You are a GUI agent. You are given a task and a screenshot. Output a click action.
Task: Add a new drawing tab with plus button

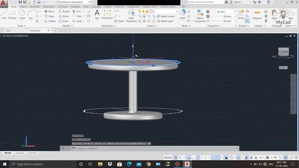[55, 30]
